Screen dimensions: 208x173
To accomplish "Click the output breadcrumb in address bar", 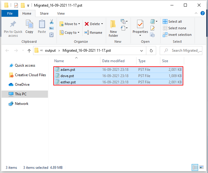I will pos(50,50).
